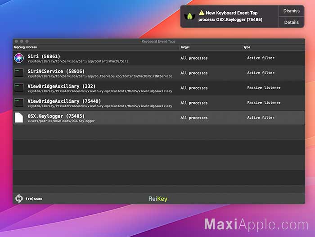Viewport: 315px width, 237px height.
Task: Click the icon beside ViewBridgeAuxiliary (332)
Action: [x=19, y=88]
